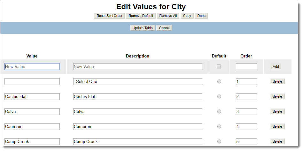Click the empty Order field for new value

pyautogui.click(x=246, y=66)
